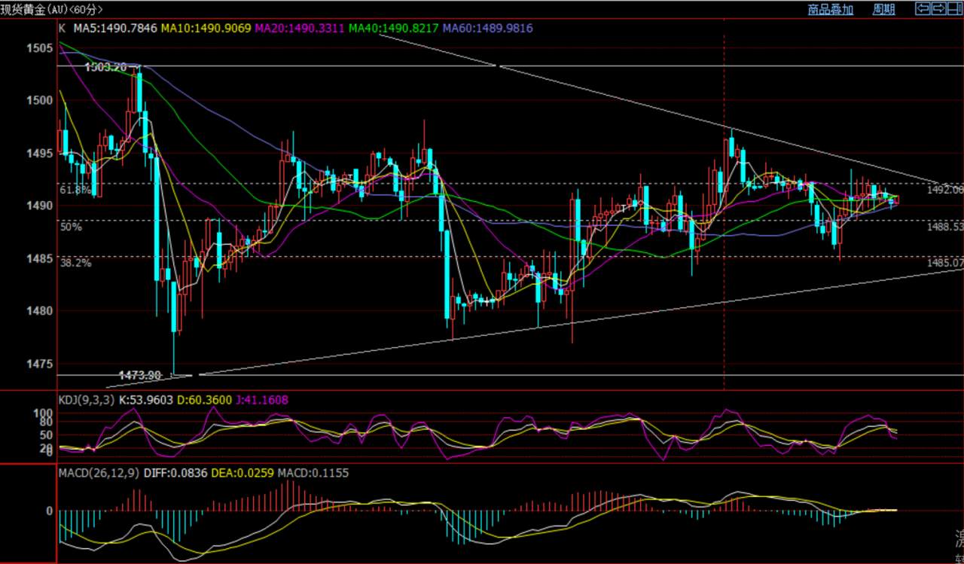Click the D:60.3600 value in KDJ panel
The height and width of the screenshot is (564, 964).
point(205,401)
